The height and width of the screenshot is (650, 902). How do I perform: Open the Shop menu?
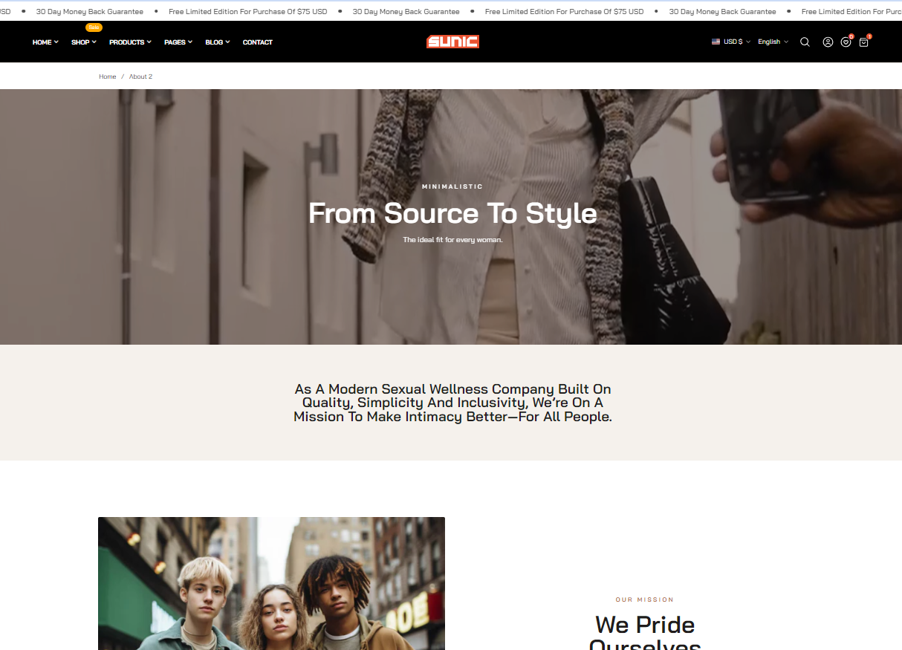click(x=84, y=42)
